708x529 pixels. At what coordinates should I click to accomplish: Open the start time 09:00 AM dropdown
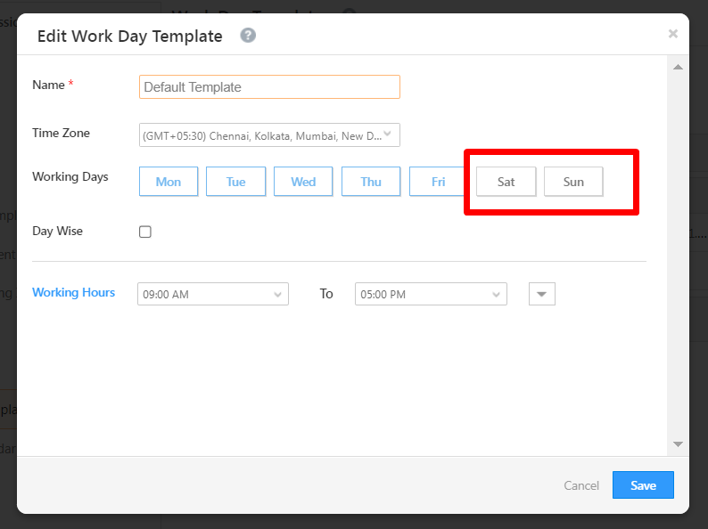pyautogui.click(x=213, y=294)
